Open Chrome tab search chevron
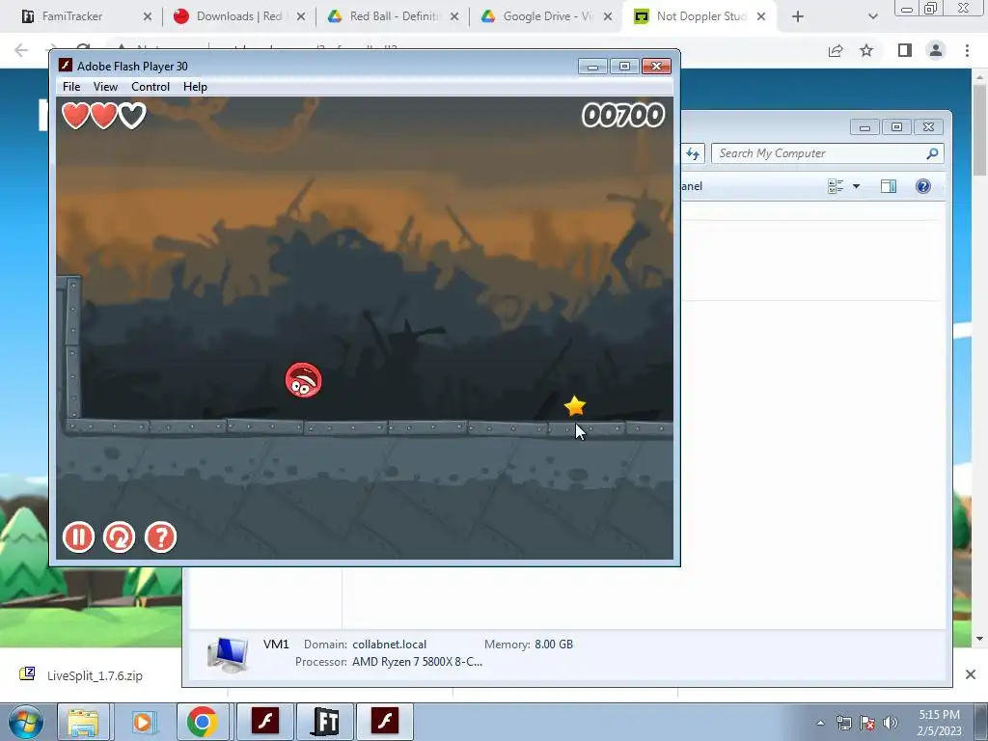The width and height of the screenshot is (988, 741). tap(872, 16)
